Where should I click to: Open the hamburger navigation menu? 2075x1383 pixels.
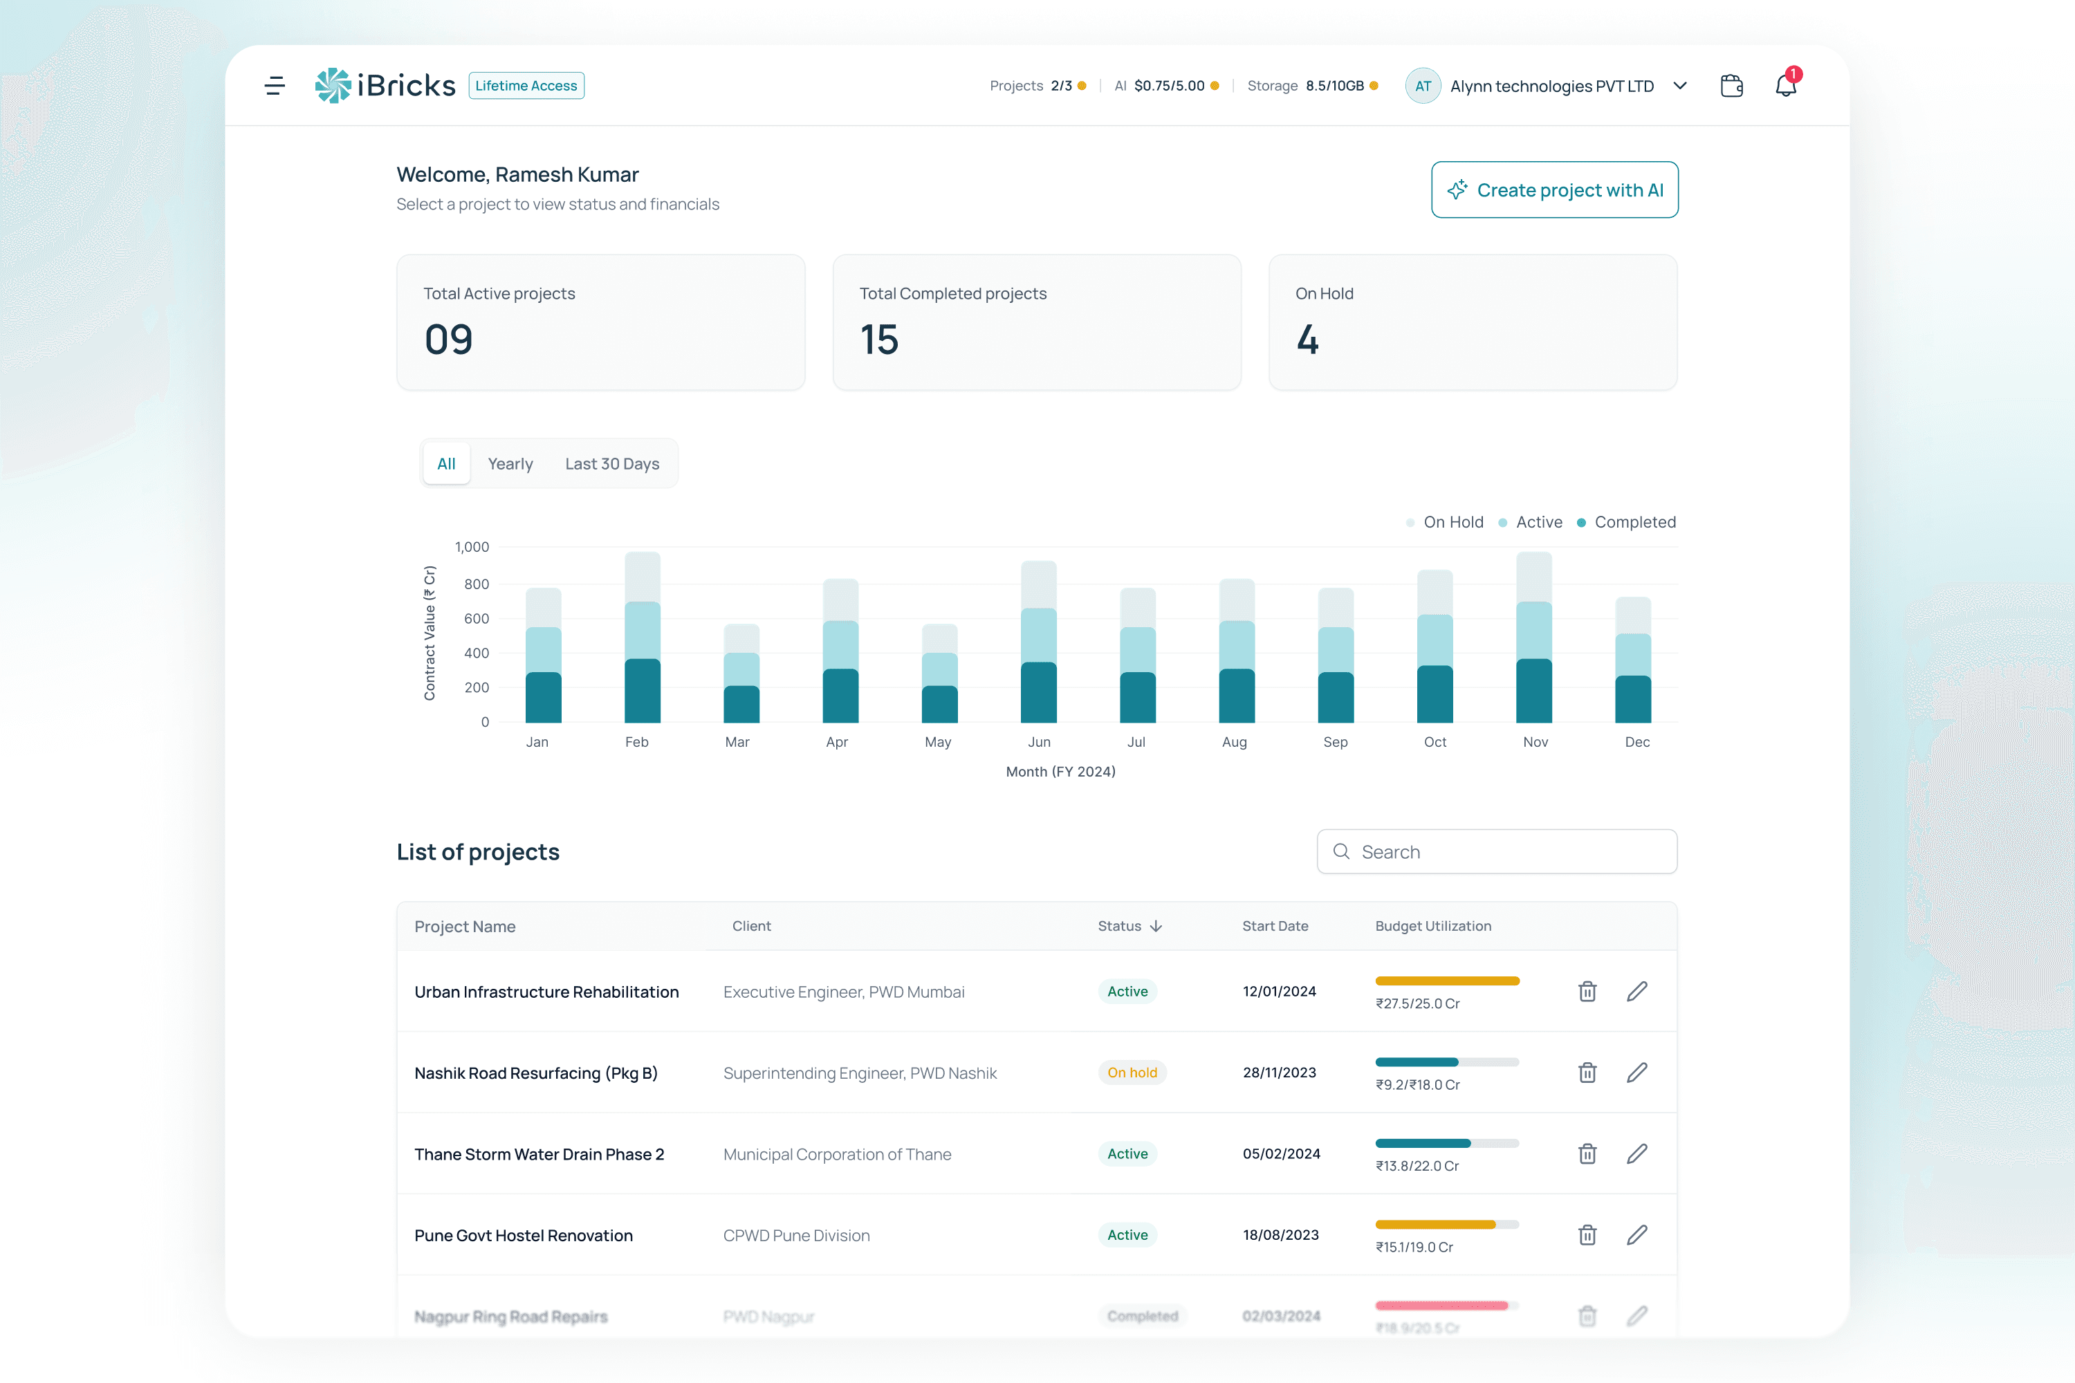coord(275,86)
